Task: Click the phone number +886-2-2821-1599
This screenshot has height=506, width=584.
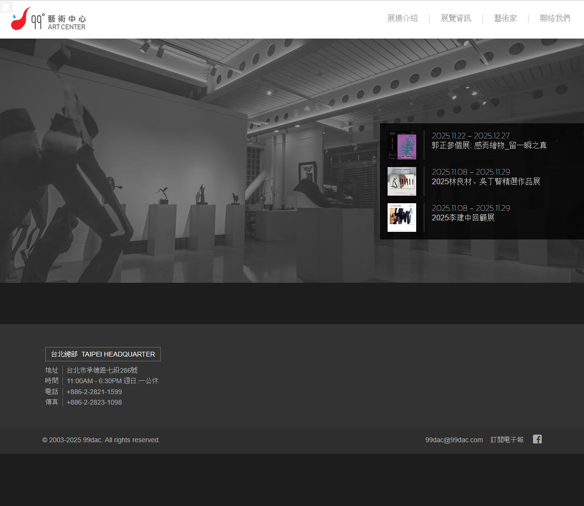Action: click(94, 392)
